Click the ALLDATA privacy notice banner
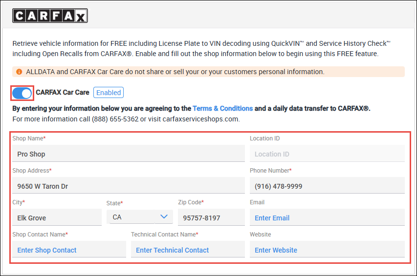The image size is (417, 276). click(208, 72)
